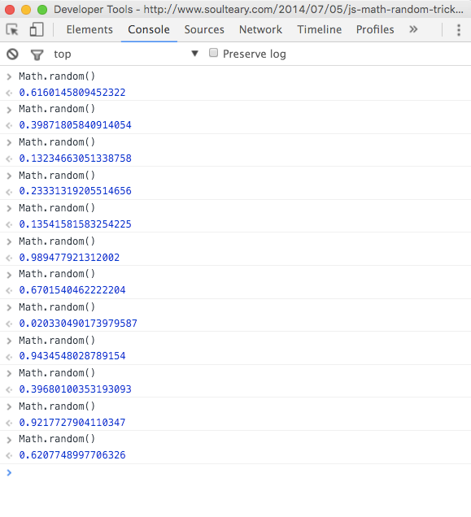Click the green window zoom button
Viewport: 471px width, 517px height.
click(x=42, y=10)
